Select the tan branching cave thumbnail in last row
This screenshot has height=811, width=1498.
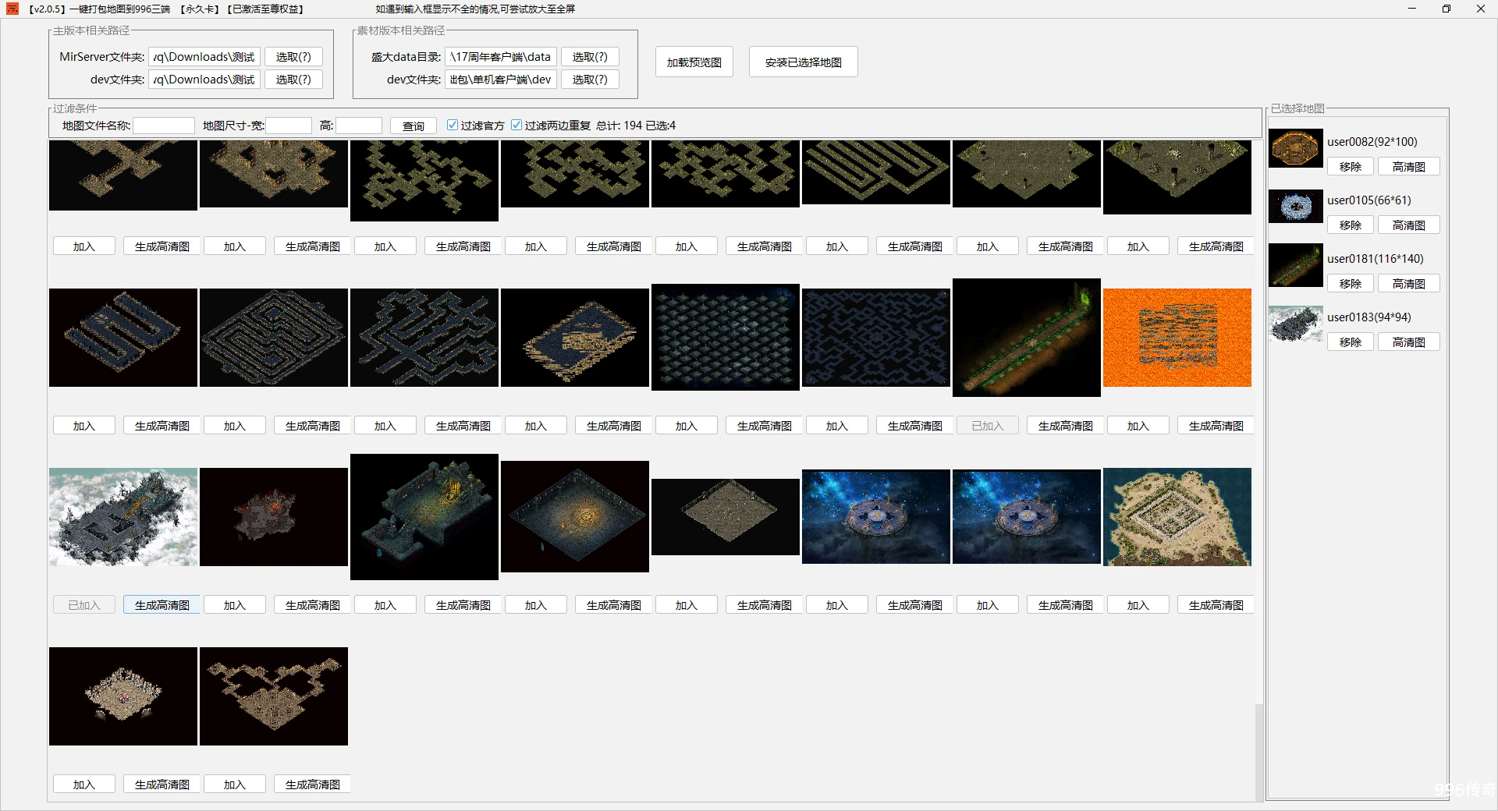pyautogui.click(x=274, y=696)
